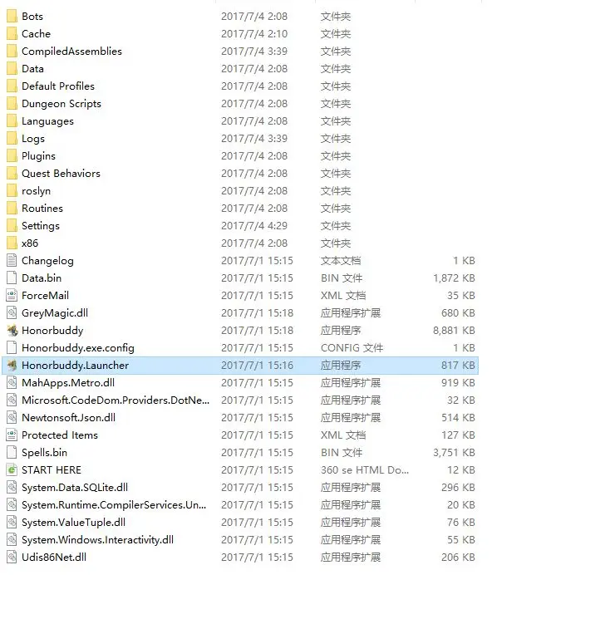Click the folder name Quest Behaviors
The height and width of the screenshot is (619, 615).
pos(61,174)
